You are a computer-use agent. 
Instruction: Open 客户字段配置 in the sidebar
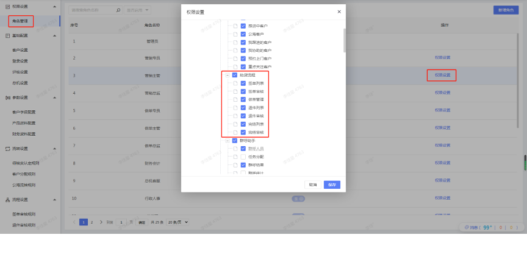[24, 112]
